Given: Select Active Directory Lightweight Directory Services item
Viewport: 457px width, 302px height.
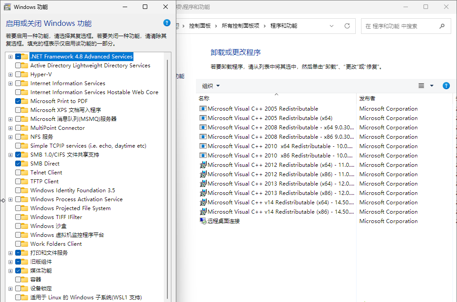Looking at the screenshot, I should 90,66.
